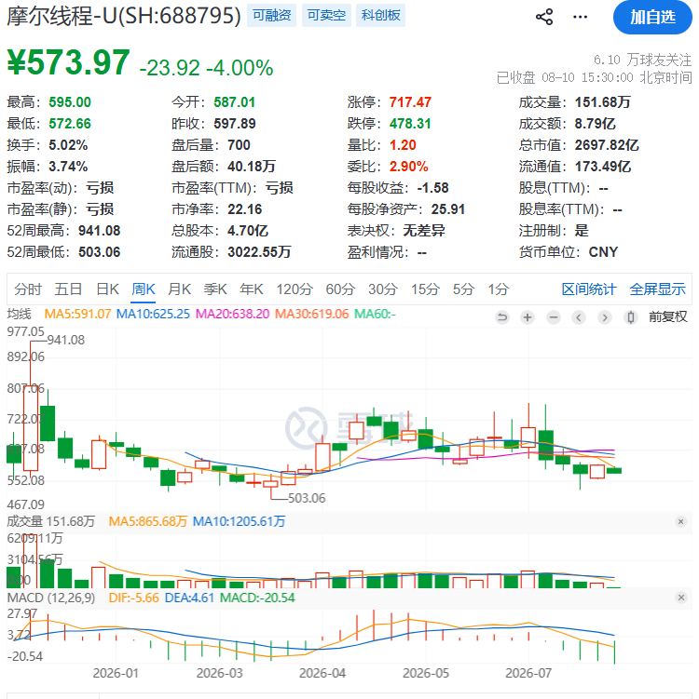Click the 成交量 151.68万 stat at top

tap(603, 102)
